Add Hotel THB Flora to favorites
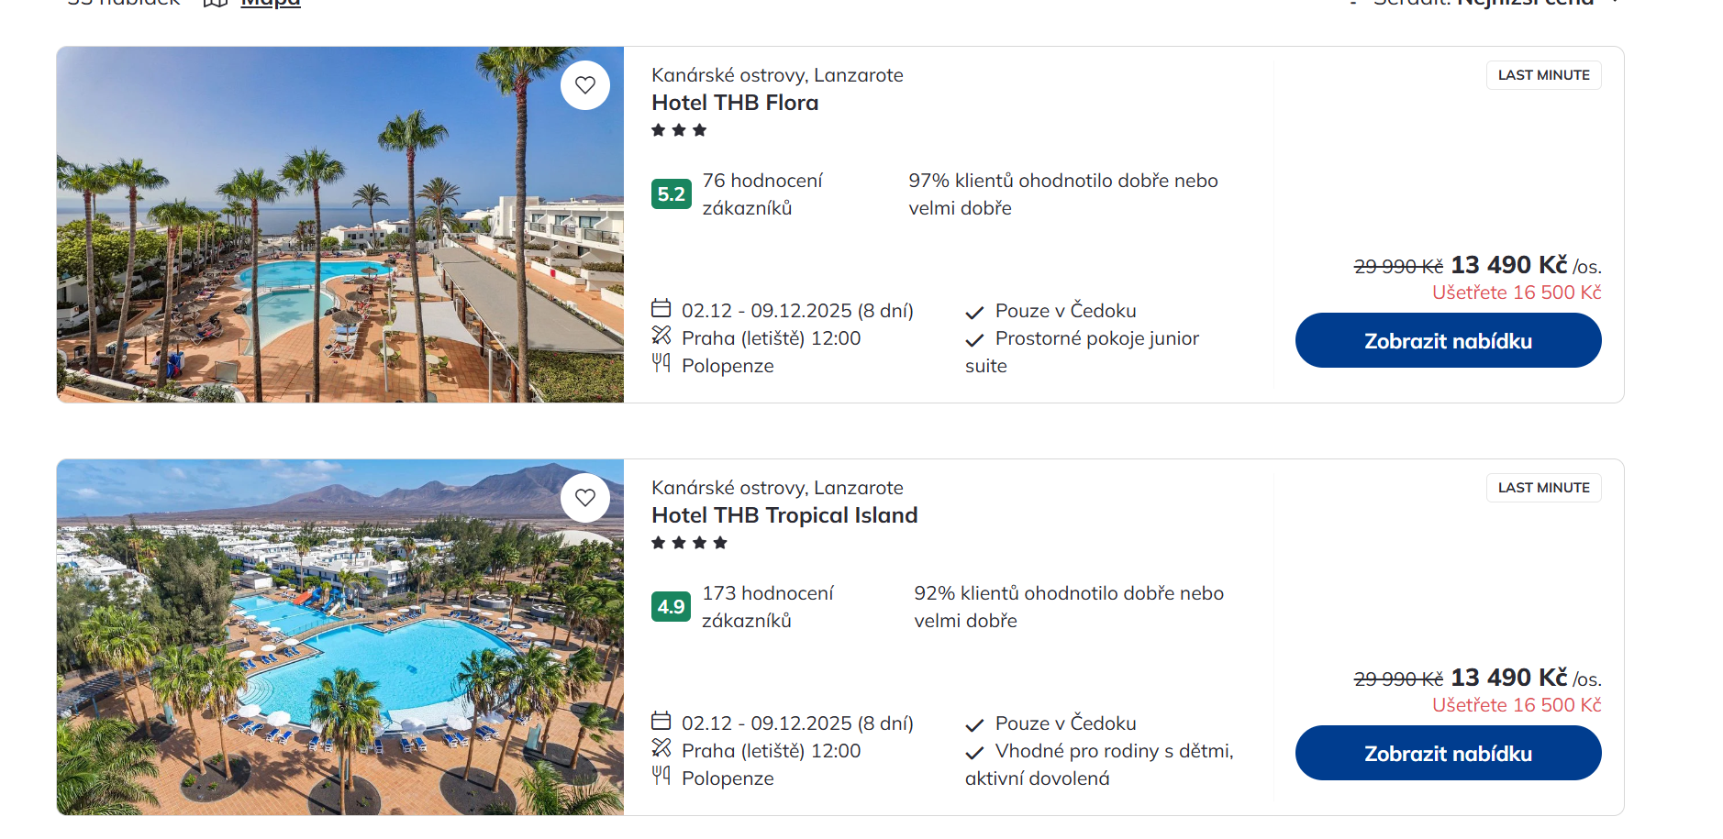The image size is (1723, 839). [x=585, y=85]
